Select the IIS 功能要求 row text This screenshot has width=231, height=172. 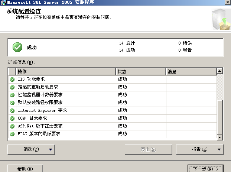(x=31, y=79)
